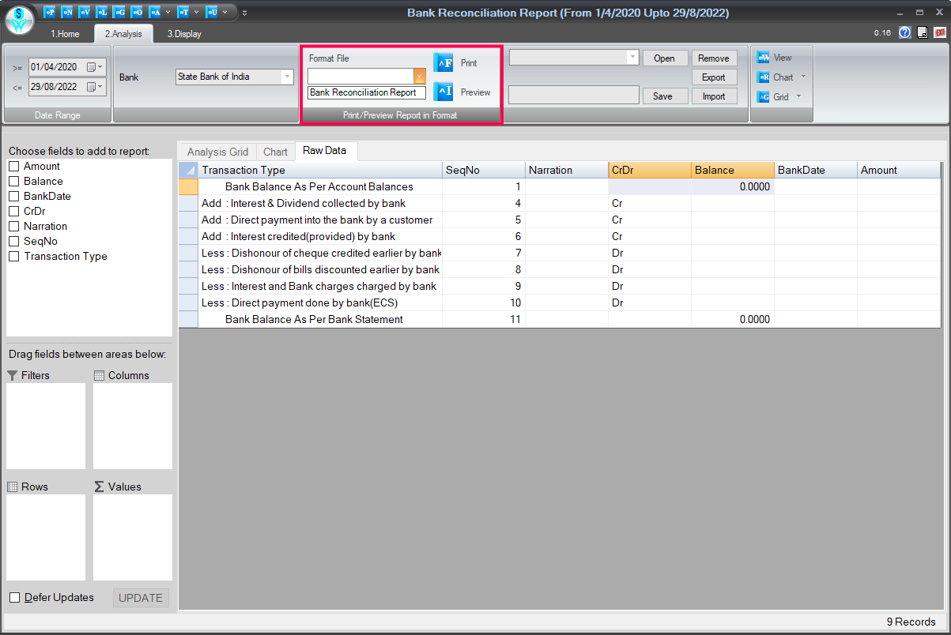The height and width of the screenshot is (635, 951).
Task: Tick the Transaction Type field checkbox
Action: pos(14,257)
